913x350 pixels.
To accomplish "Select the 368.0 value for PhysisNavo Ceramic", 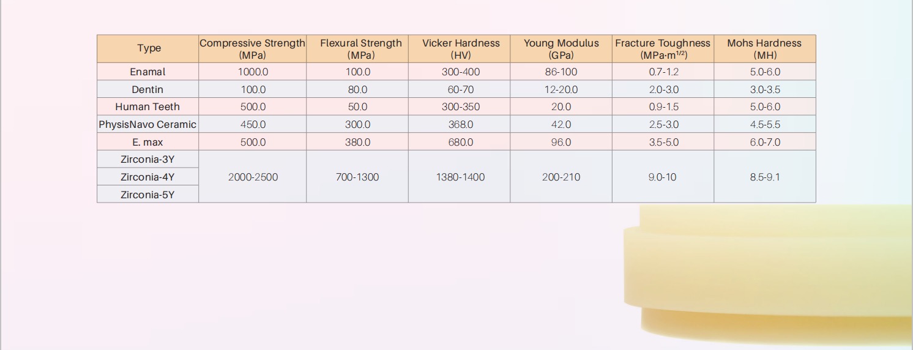I will coord(460,124).
